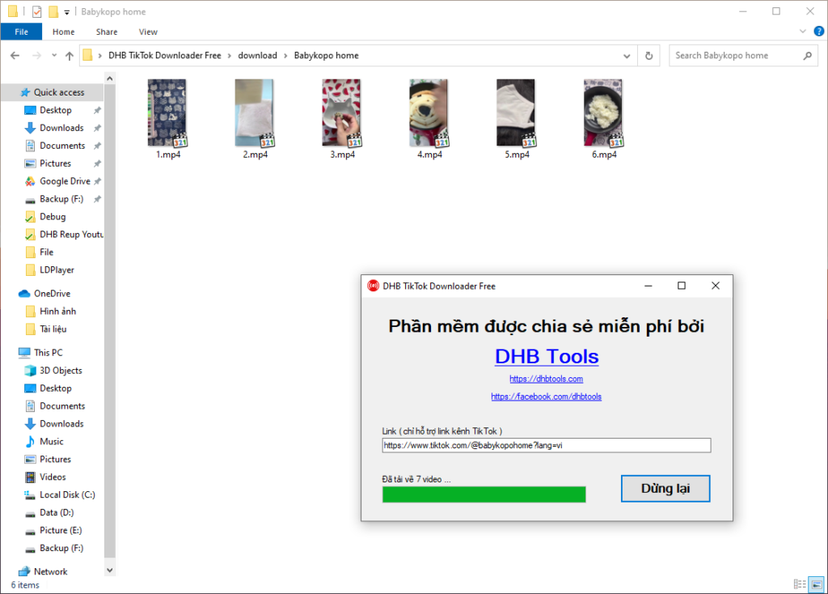The width and height of the screenshot is (828, 594).
Task: Open Music under This PC
Action: click(x=52, y=441)
